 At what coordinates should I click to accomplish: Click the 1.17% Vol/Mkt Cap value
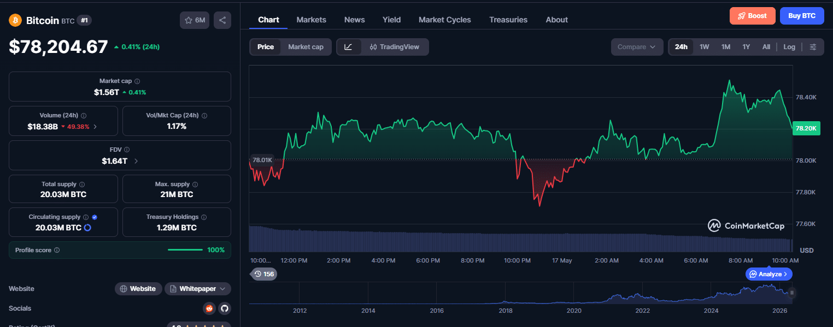177,126
